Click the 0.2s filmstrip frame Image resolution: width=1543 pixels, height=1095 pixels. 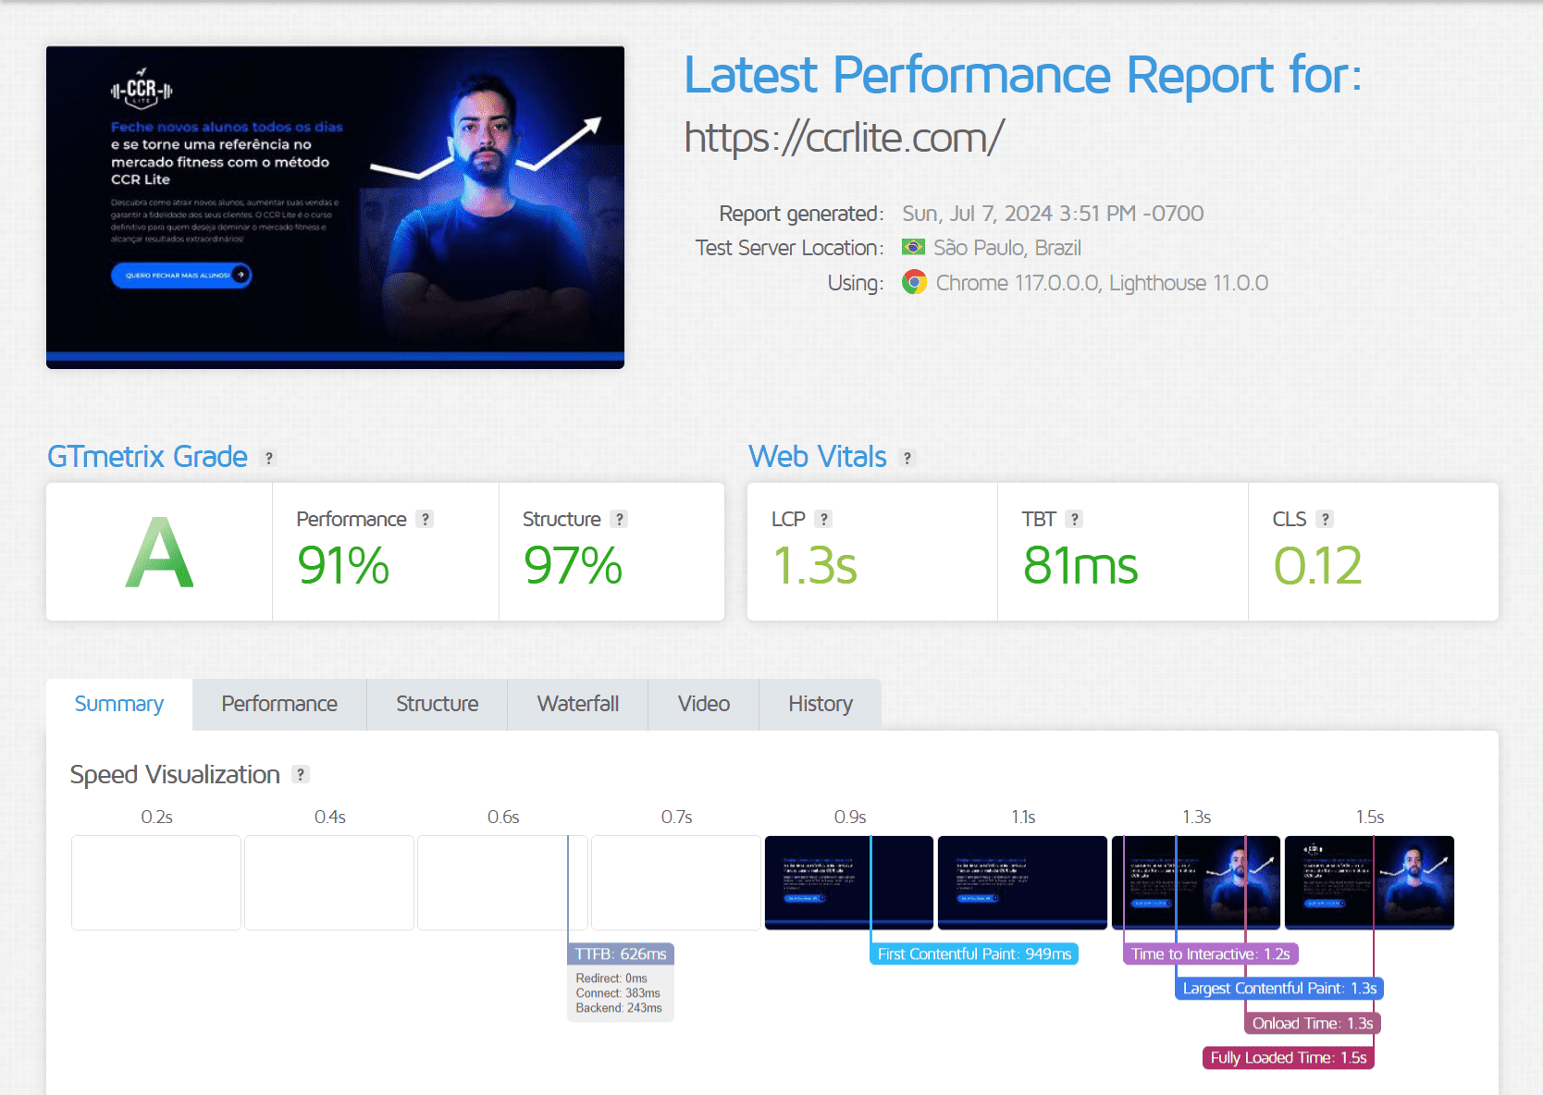pyautogui.click(x=156, y=882)
